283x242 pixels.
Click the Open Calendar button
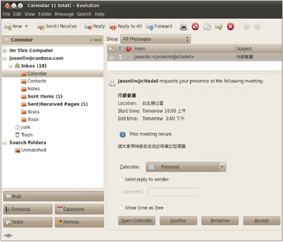pos(136,221)
